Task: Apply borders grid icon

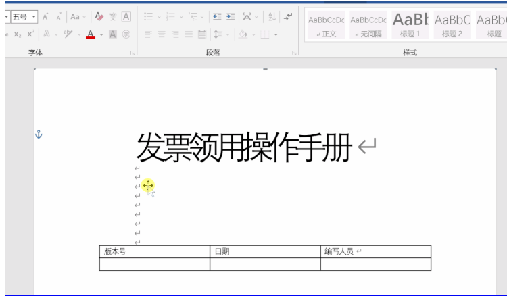Action: pos(265,34)
